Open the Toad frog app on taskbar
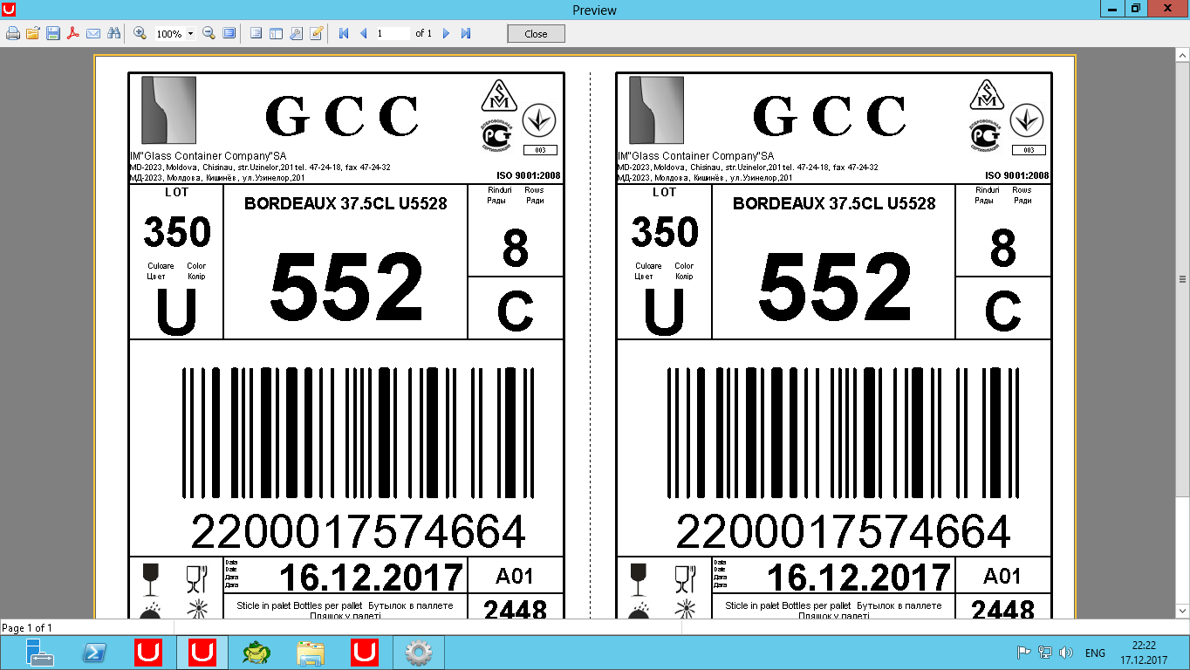The image size is (1190, 670). click(256, 653)
